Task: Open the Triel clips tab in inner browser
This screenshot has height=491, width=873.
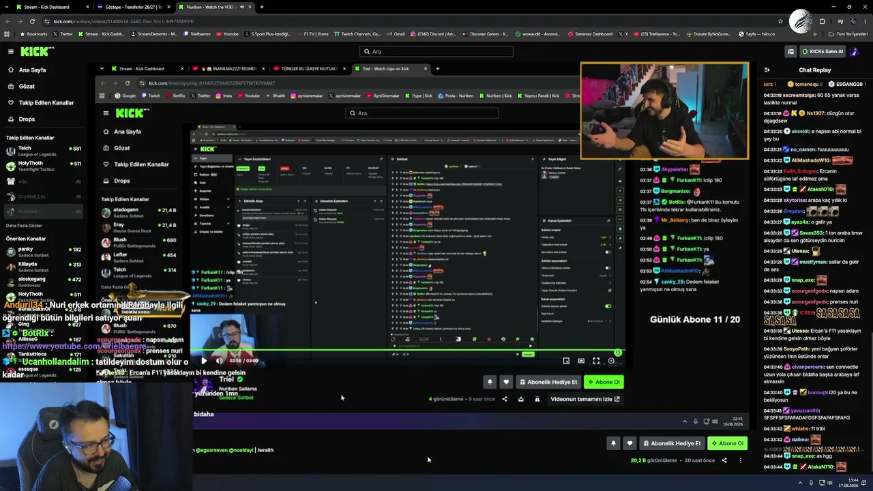Action: click(x=391, y=68)
